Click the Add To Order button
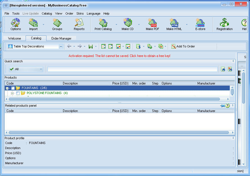Screen dimensions: 250x176 coord(183,46)
